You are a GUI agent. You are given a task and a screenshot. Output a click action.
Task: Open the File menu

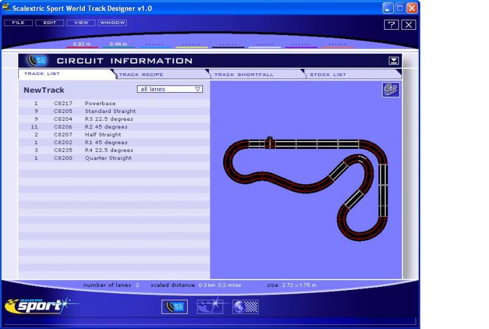point(18,23)
